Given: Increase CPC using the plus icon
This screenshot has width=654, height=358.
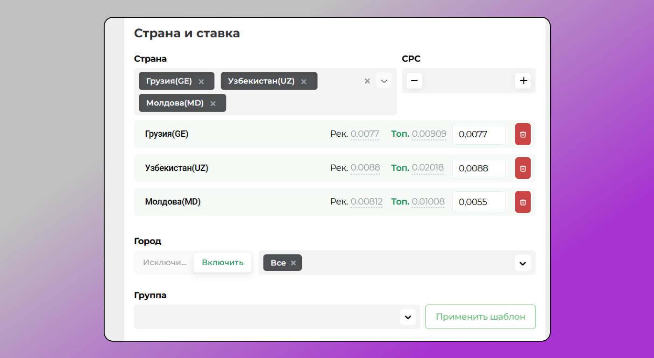Looking at the screenshot, I should (x=523, y=80).
